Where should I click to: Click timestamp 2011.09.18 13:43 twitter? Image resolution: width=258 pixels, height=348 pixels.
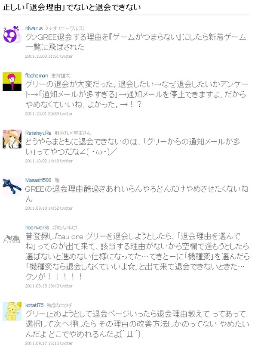[x=49, y=286]
